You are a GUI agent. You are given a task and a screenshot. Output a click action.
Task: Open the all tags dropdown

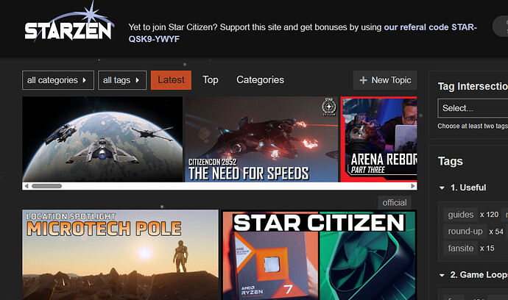tap(122, 80)
